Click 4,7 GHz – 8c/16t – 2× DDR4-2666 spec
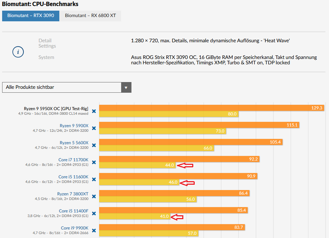 point(61,233)
